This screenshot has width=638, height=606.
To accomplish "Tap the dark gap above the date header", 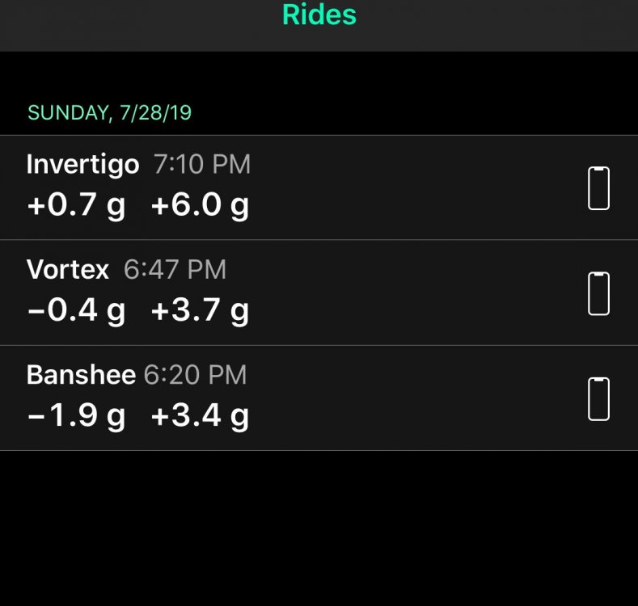I will coord(319,74).
